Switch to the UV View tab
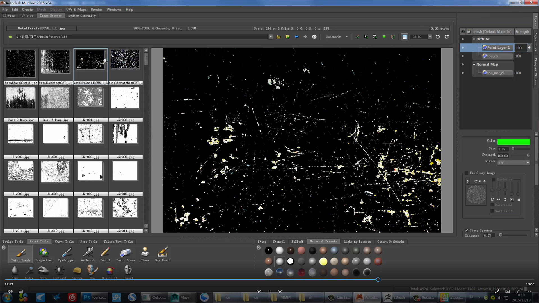The image size is (539, 303). tap(28, 16)
